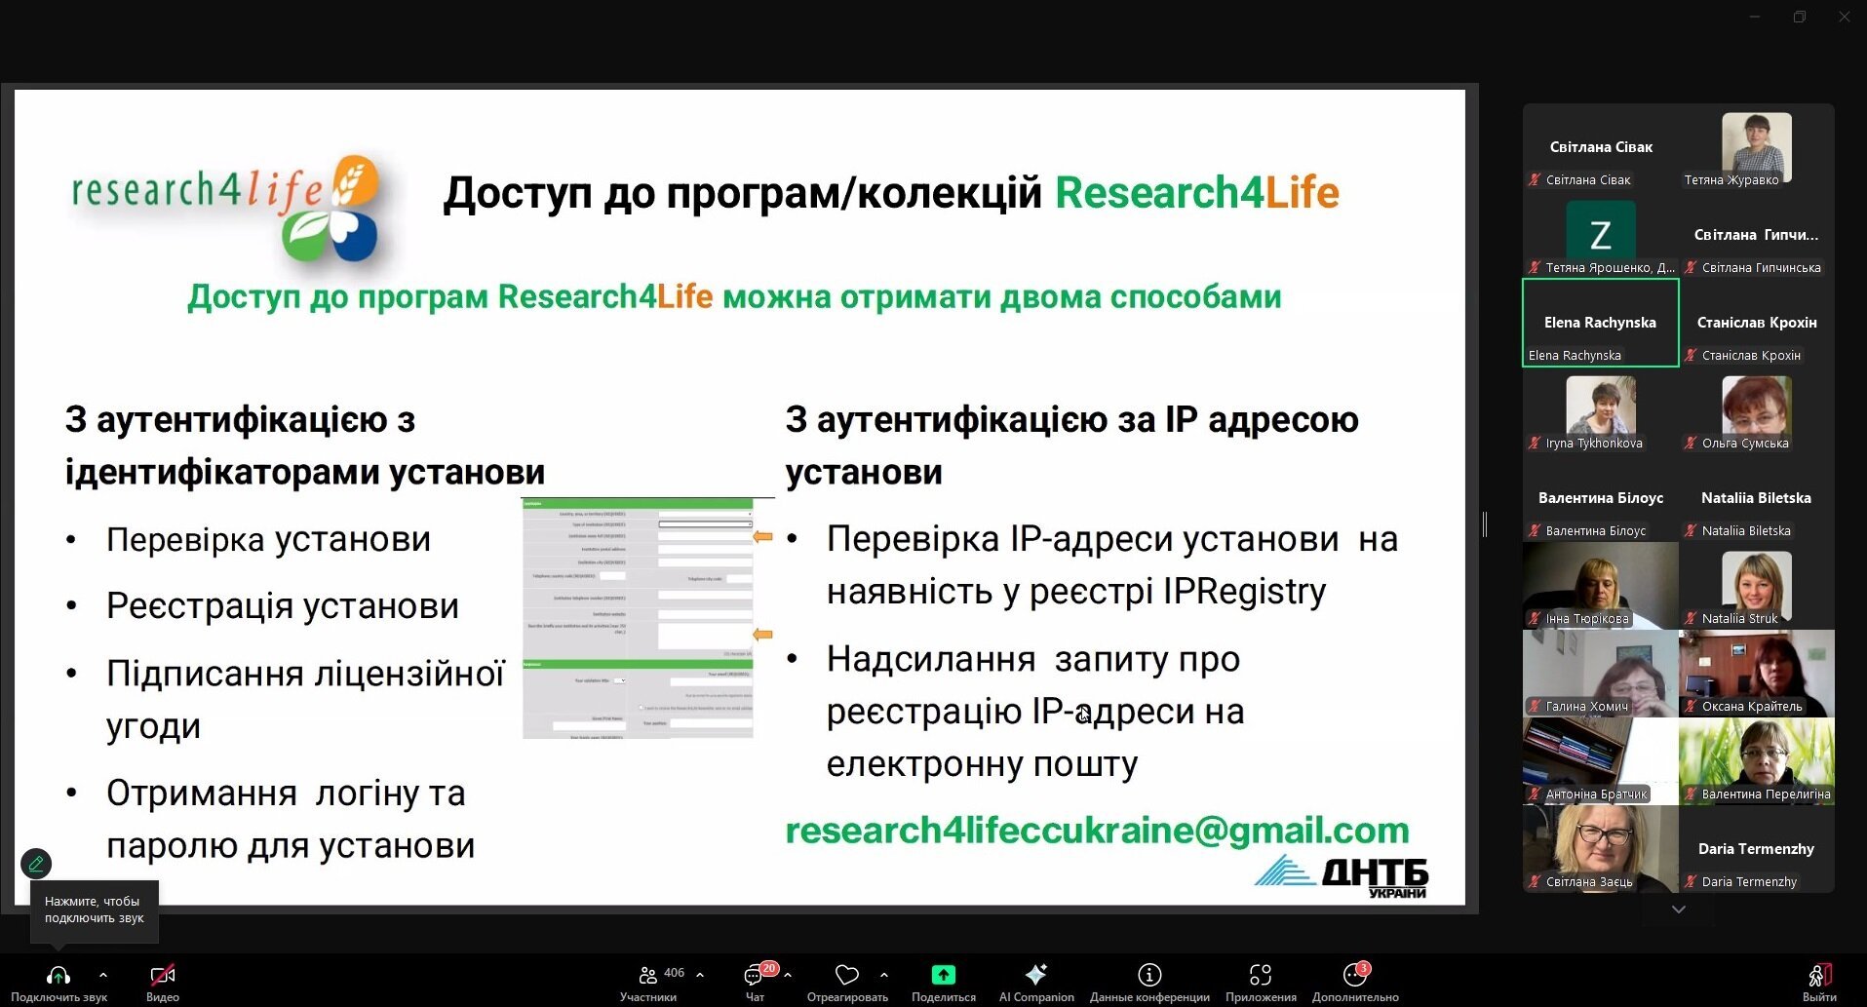Click the headphones Connect audio icon

58,975
